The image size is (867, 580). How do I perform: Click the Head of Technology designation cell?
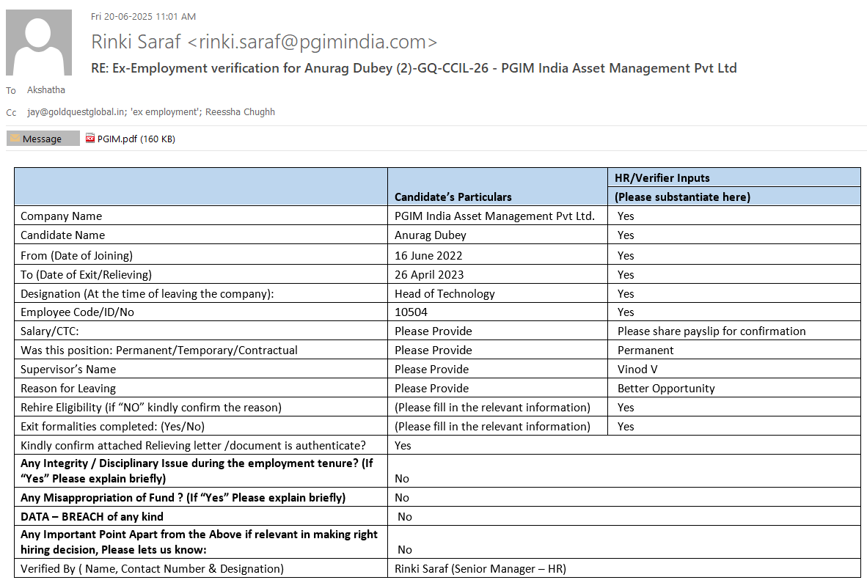(445, 293)
